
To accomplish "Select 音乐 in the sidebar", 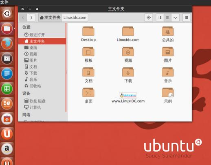I will coord(42,79).
